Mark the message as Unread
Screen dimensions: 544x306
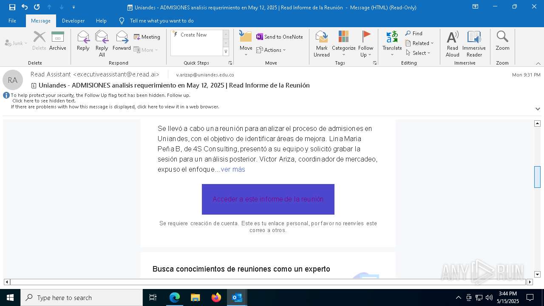tap(322, 44)
